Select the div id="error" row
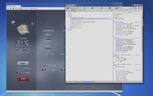Screen dimensions: 153x96 (76, 24)
